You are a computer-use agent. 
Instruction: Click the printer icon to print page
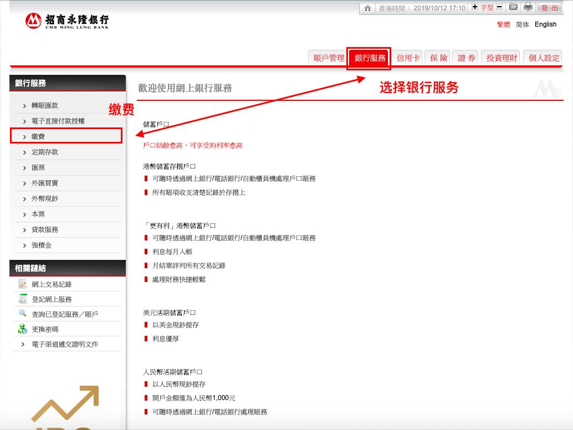528,7
